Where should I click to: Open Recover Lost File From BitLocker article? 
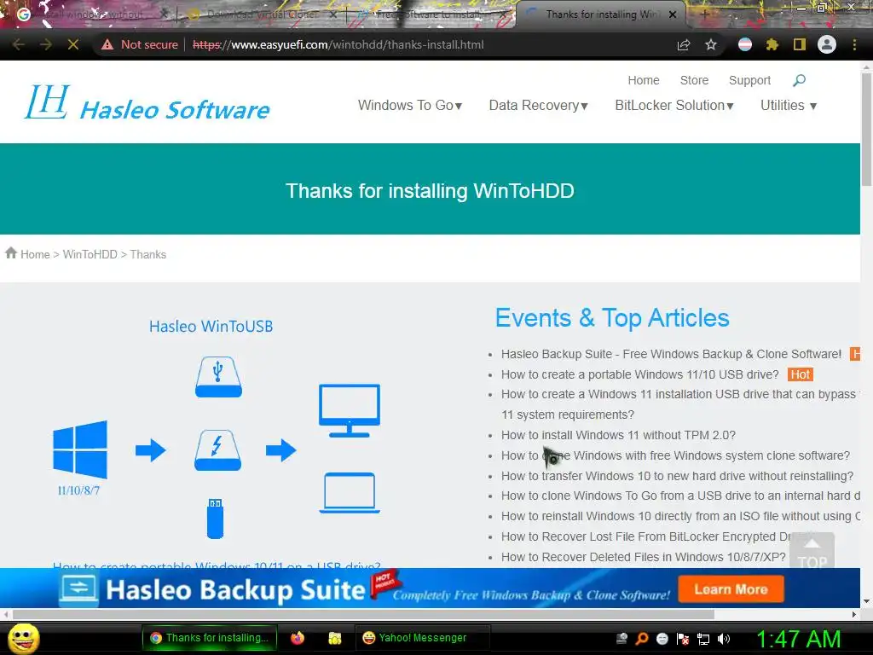coord(646,536)
